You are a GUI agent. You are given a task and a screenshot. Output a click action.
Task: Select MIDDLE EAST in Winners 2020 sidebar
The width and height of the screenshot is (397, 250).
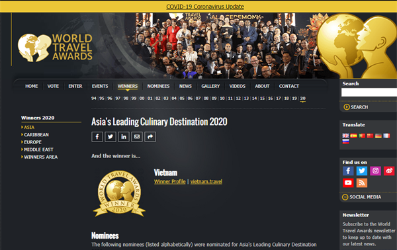38,149
